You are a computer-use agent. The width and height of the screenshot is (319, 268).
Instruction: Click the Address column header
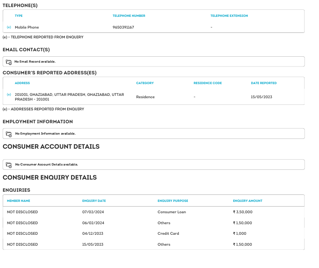(x=22, y=83)
